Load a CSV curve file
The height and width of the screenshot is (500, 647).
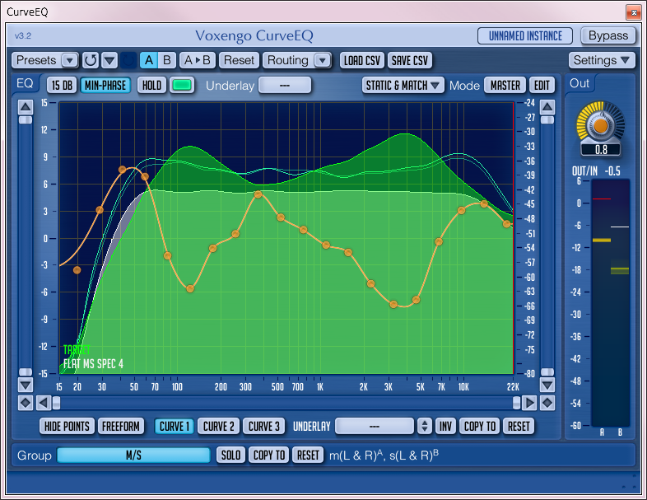click(x=362, y=61)
